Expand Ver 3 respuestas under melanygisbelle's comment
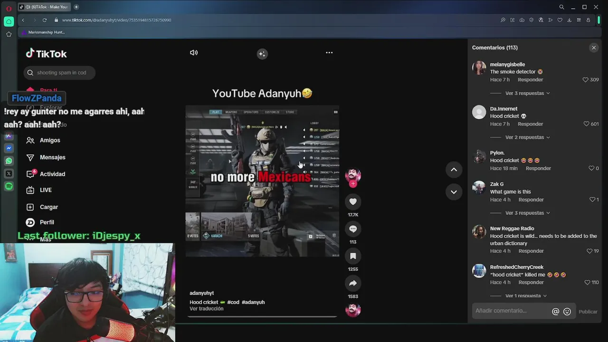Image resolution: width=608 pixels, height=342 pixels. click(x=527, y=93)
